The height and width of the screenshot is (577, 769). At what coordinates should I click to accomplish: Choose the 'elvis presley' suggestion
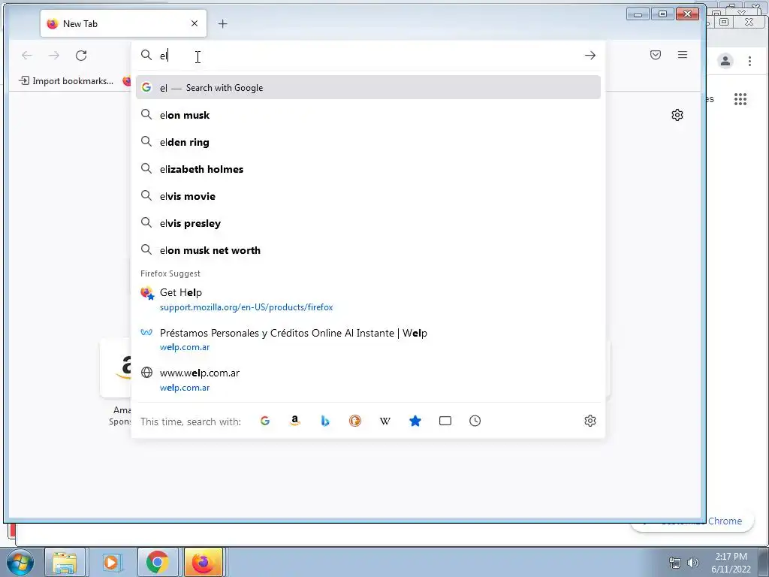[368, 222]
